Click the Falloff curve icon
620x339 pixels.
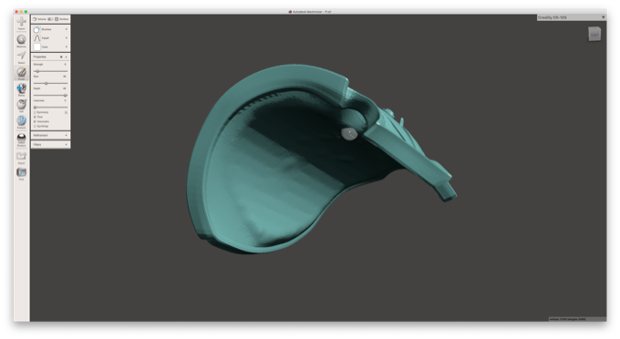click(x=36, y=38)
